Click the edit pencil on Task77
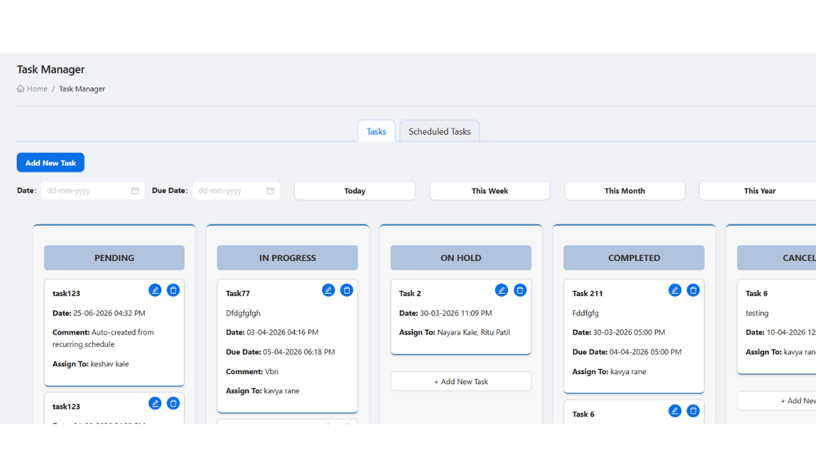The height and width of the screenshot is (476, 816). tap(328, 290)
